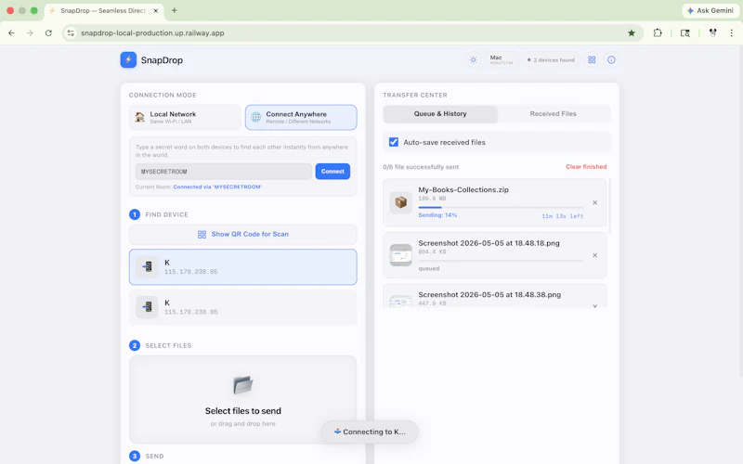Click the queued status text
This screenshot has width=743, height=464.
(429, 268)
